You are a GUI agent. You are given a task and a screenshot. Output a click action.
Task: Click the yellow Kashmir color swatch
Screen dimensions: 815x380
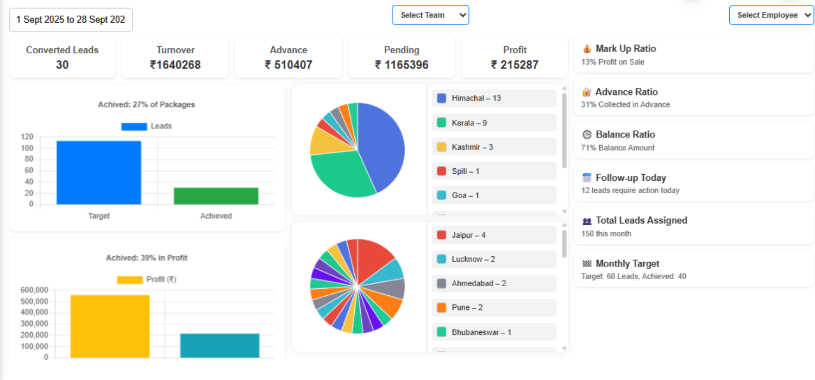[x=442, y=147]
